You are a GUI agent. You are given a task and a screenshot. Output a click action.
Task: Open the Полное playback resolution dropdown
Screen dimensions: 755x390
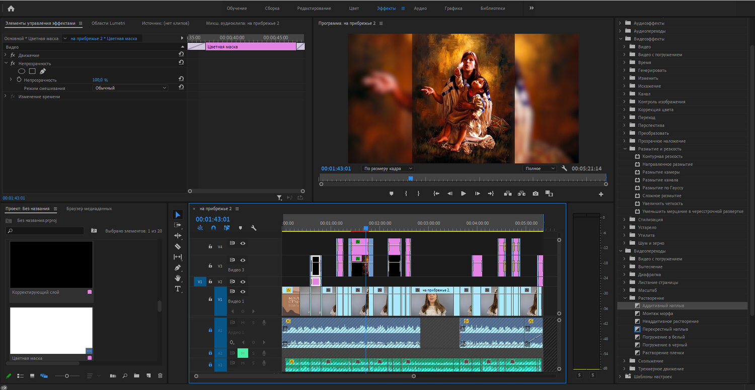pos(539,168)
